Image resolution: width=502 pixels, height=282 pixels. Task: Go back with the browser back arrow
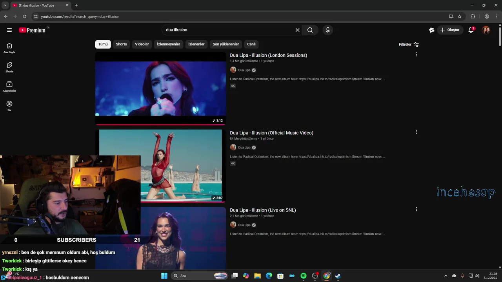5,16
